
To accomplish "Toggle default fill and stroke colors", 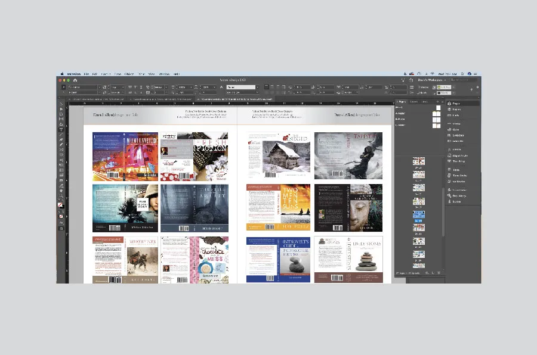I will [x=57, y=210].
